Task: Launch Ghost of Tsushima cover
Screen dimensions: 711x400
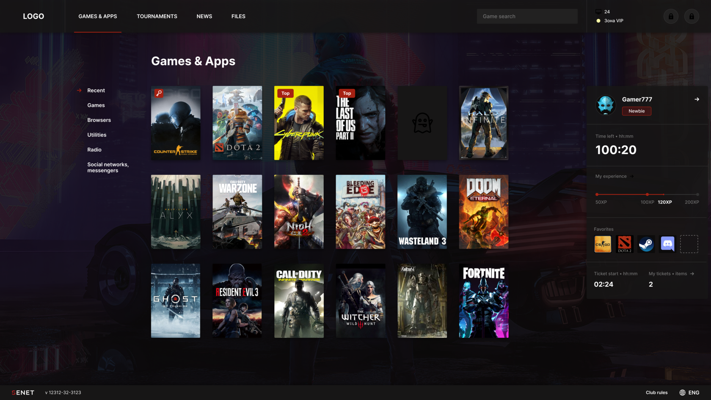Action: pos(176,301)
